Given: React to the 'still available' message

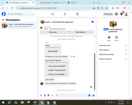Looking at the screenshot, I should [71, 56].
